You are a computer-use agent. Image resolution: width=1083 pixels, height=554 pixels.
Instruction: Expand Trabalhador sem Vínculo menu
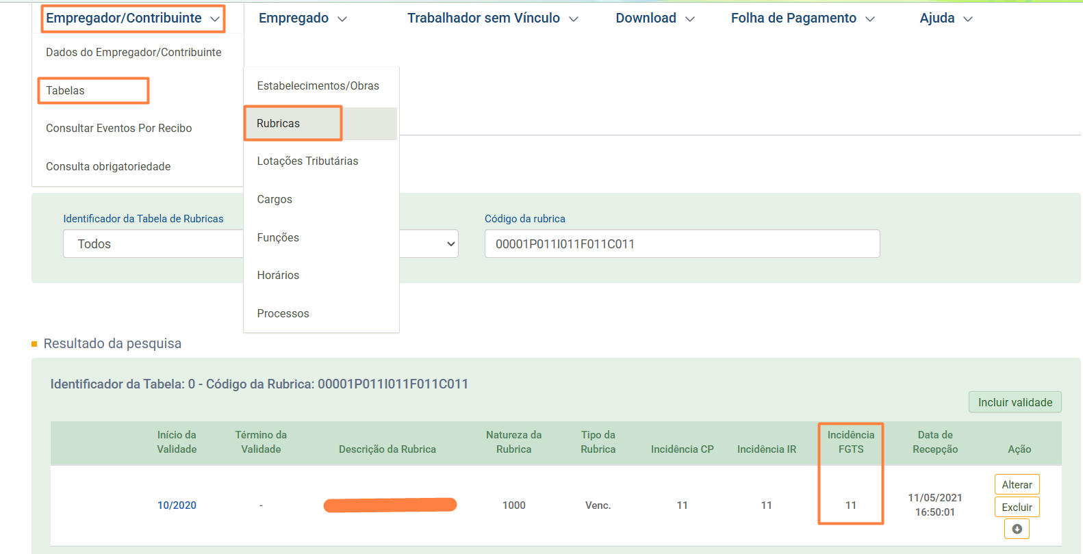pos(492,18)
